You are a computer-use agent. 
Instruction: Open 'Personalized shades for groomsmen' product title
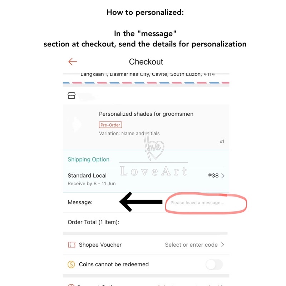coord(146,114)
